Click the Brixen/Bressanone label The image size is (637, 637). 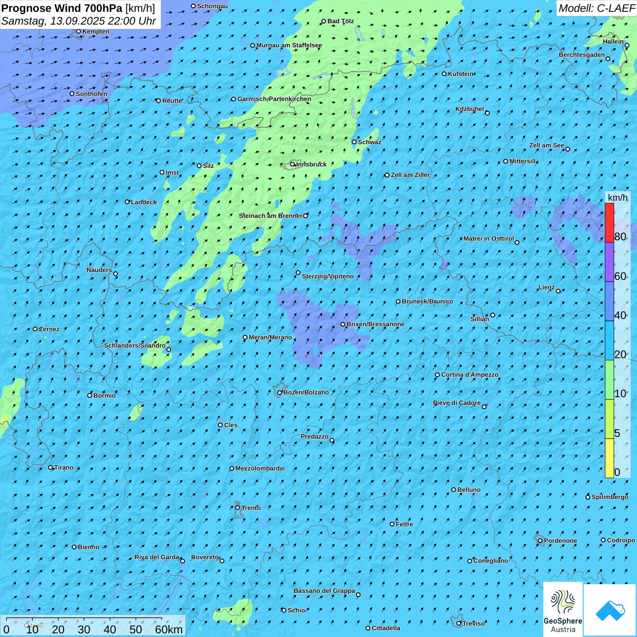(x=375, y=324)
